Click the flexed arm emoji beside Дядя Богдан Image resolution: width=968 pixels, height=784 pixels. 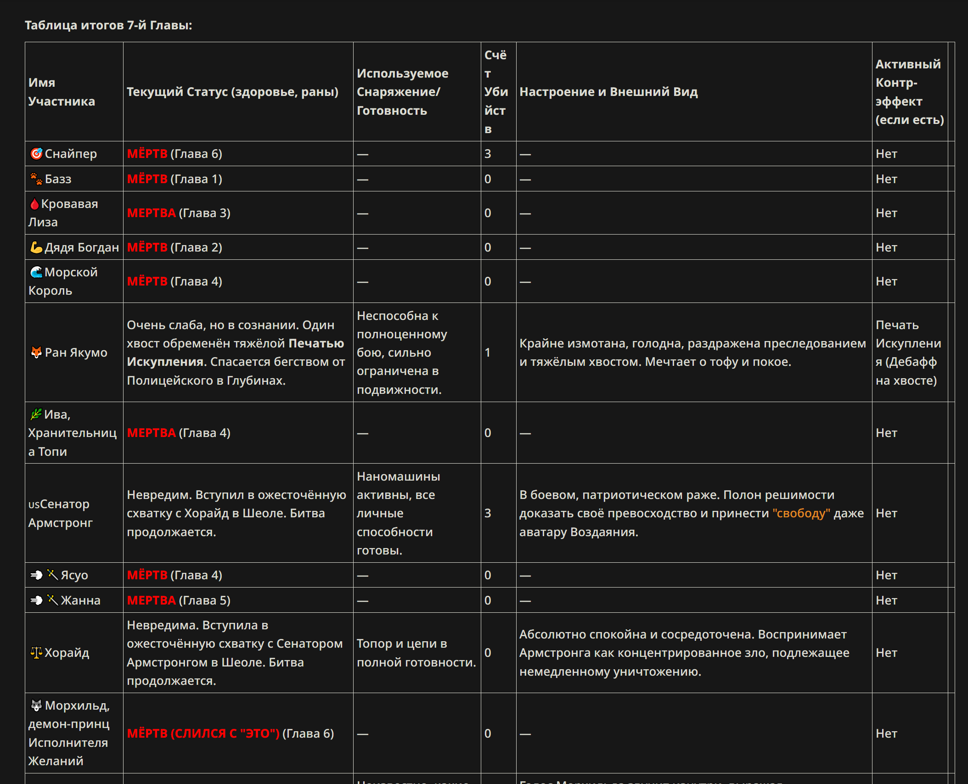point(36,247)
